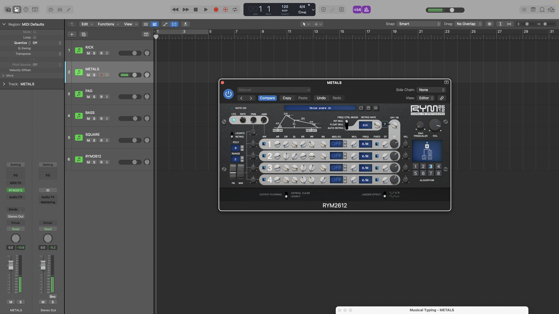
Task: Click the duplicate track button
Action: point(84,34)
